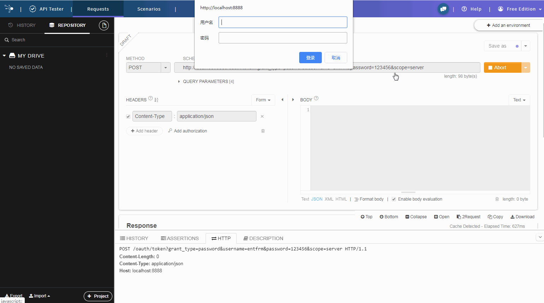Click the Save as button

coord(502,46)
